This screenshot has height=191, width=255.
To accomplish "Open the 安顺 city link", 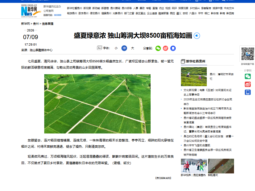I will point(185,13).
